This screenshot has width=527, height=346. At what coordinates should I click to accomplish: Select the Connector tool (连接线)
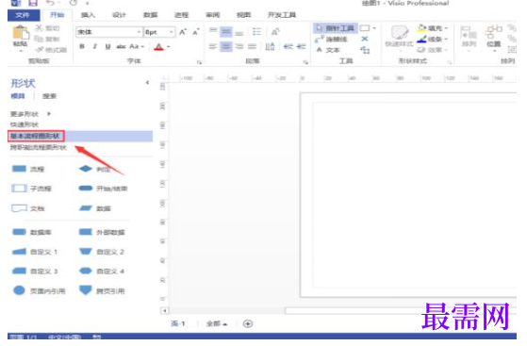(x=331, y=39)
